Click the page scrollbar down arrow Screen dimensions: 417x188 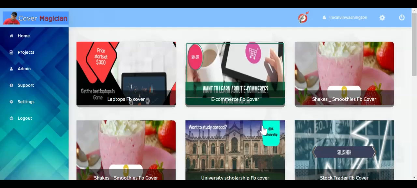click(414, 178)
